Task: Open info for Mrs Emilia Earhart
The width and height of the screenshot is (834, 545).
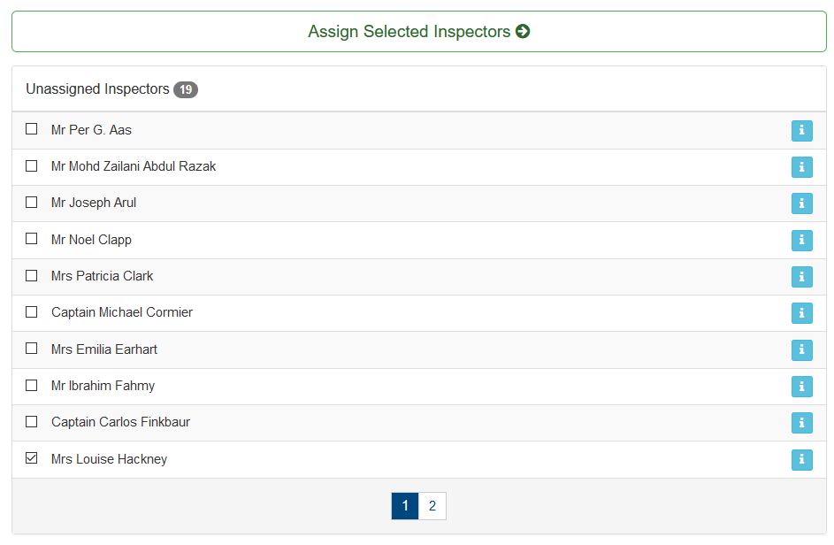Action: (801, 349)
